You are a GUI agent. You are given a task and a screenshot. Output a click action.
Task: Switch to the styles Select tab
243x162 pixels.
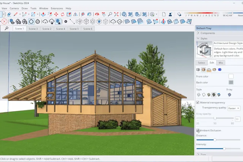pyautogui.click(x=202, y=63)
